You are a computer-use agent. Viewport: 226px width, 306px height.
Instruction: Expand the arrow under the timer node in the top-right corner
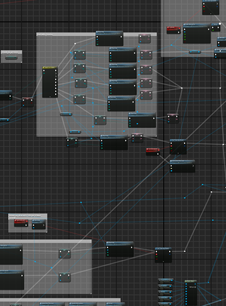point(211,13)
